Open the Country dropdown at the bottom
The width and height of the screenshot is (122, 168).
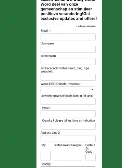pyautogui.click(x=68, y=167)
